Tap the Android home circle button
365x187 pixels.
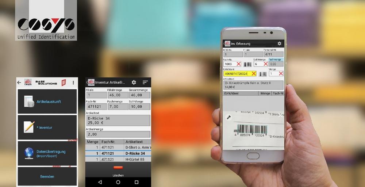[x=118, y=182]
